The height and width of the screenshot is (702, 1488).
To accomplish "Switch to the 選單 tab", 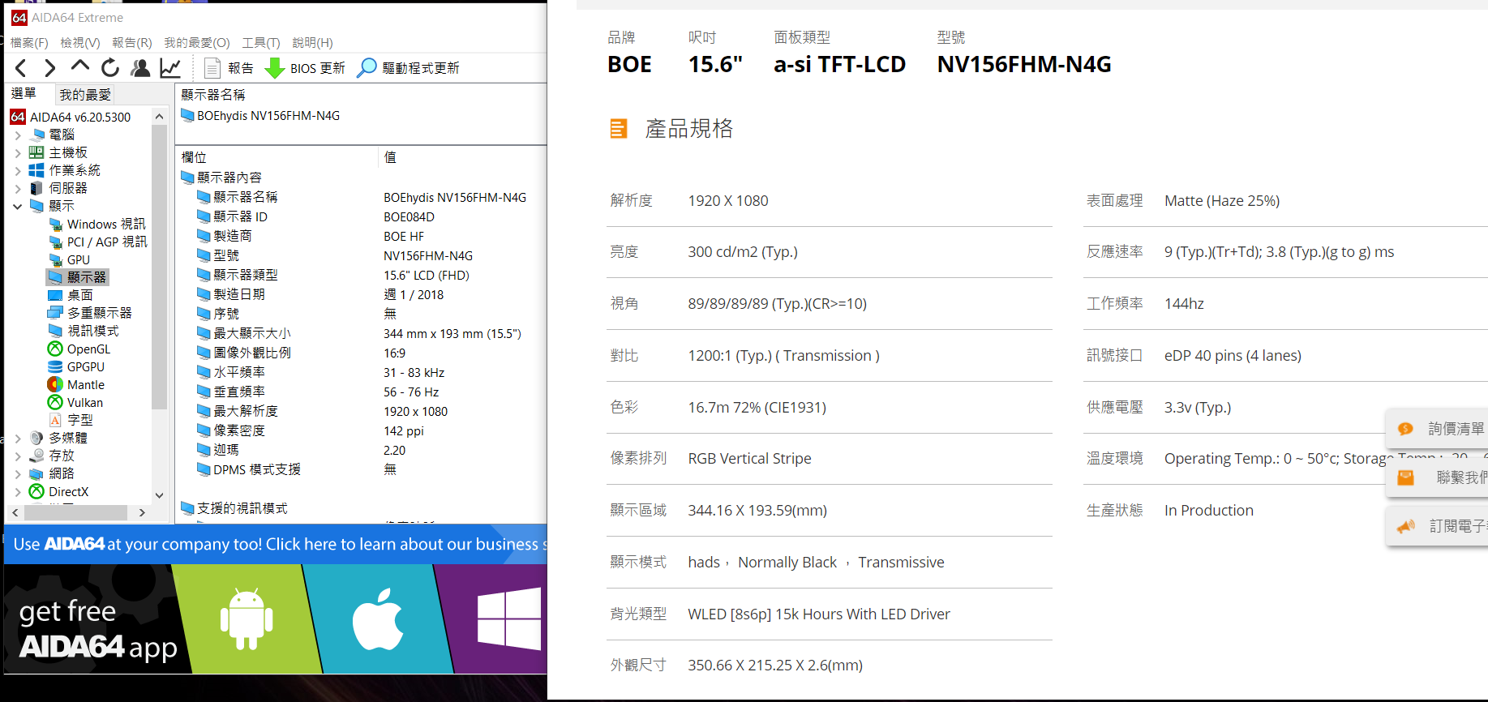I will pyautogui.click(x=24, y=94).
